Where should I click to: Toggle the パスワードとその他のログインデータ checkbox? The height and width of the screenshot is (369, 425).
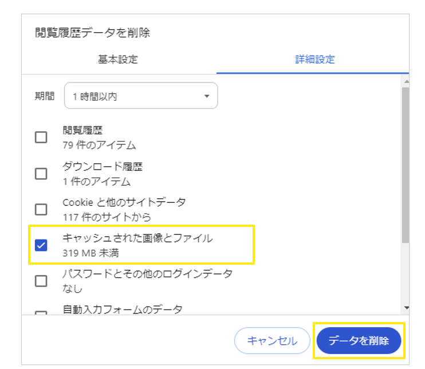41,281
